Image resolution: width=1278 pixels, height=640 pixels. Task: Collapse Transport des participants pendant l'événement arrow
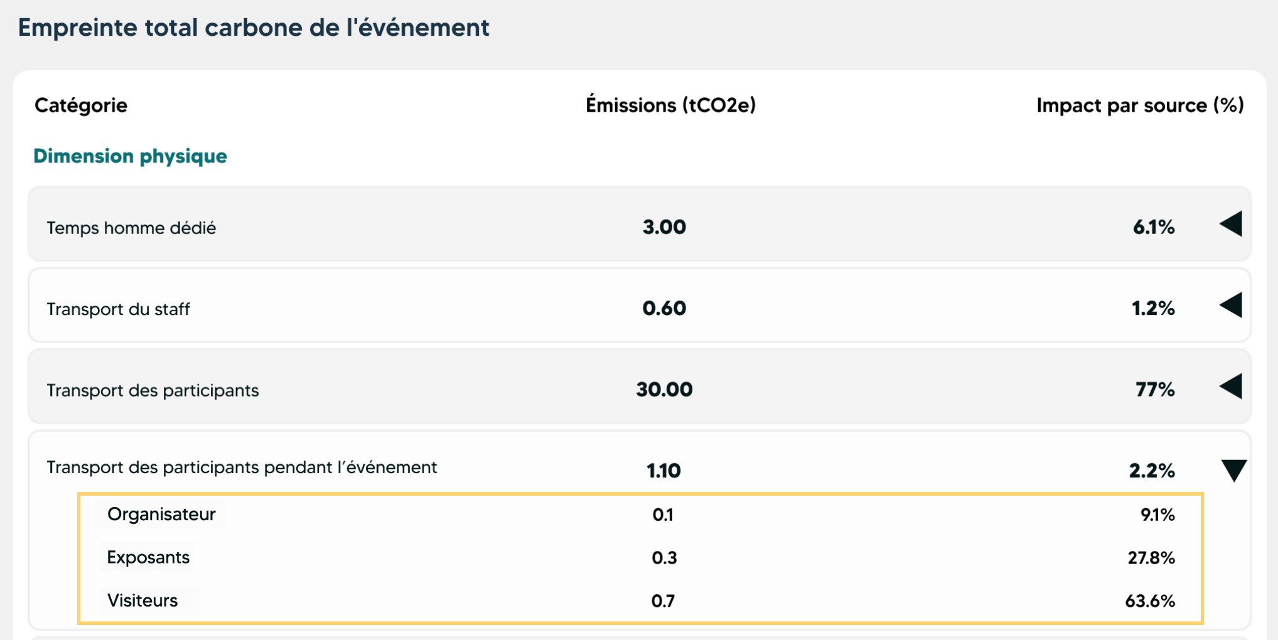pos(1233,470)
